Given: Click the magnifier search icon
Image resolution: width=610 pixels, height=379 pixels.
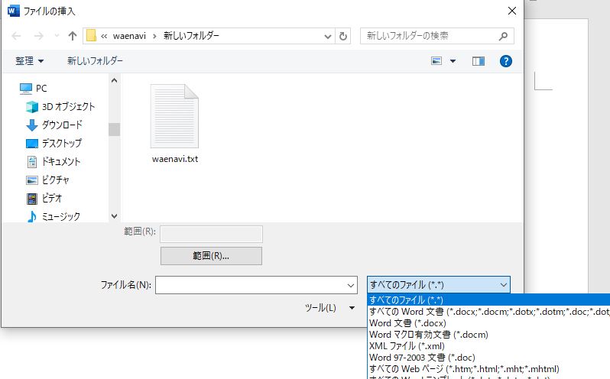Looking at the screenshot, I should click(503, 36).
